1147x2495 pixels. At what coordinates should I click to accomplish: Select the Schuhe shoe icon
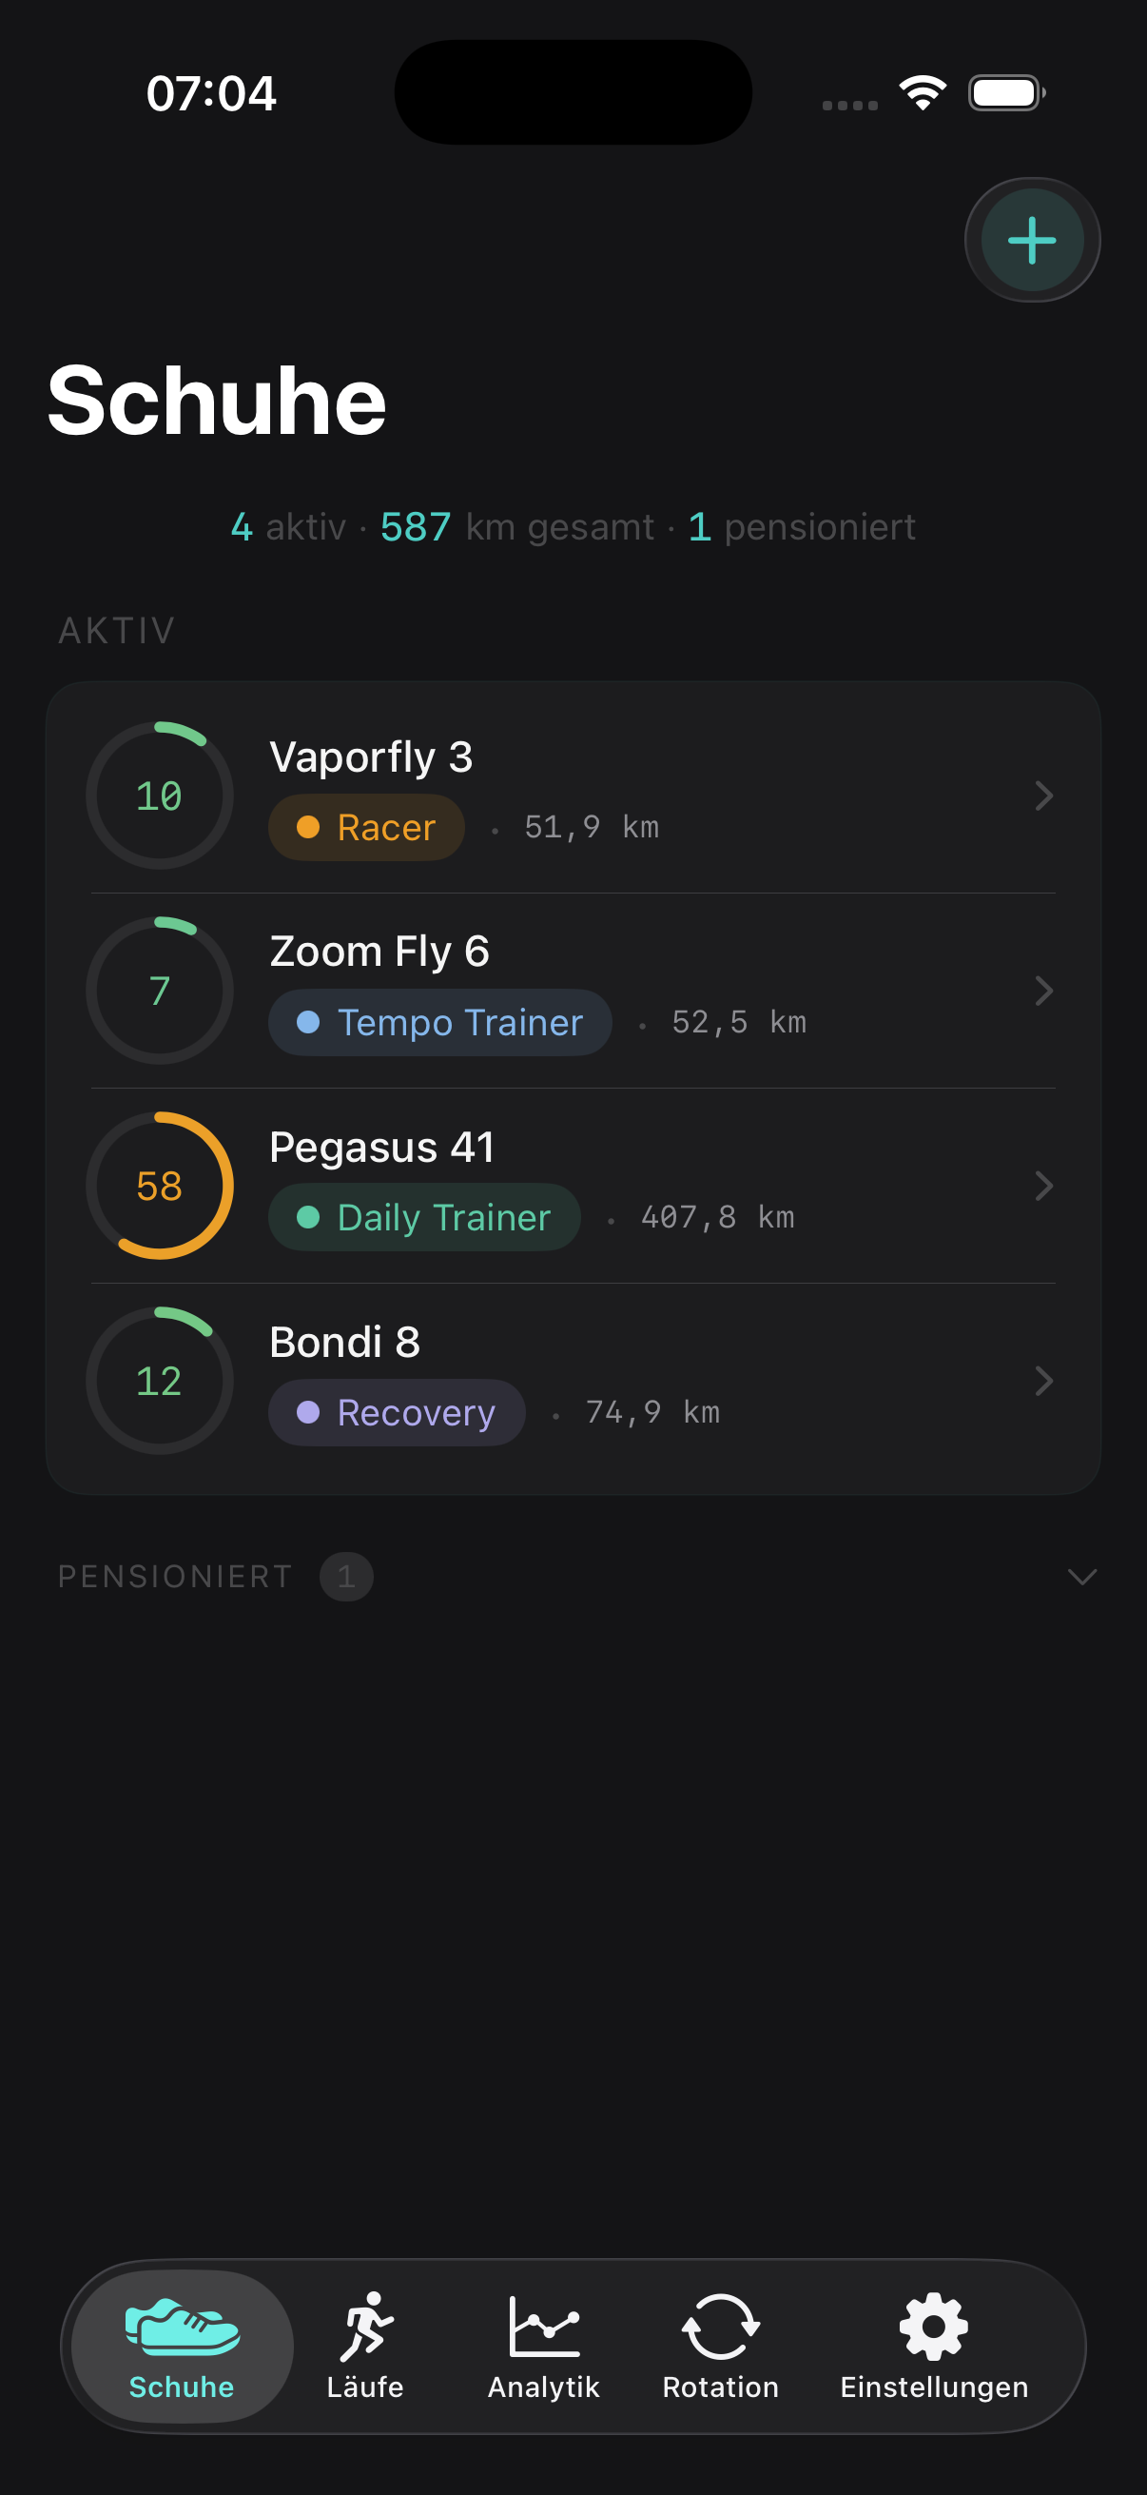coord(182,2326)
